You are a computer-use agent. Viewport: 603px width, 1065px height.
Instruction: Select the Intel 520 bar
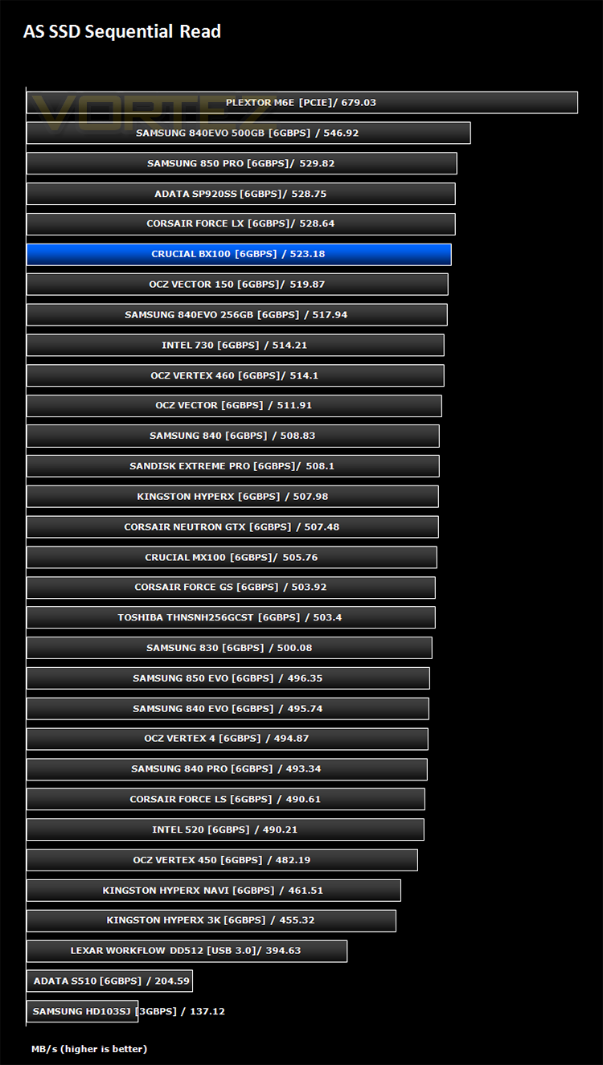coord(225,829)
